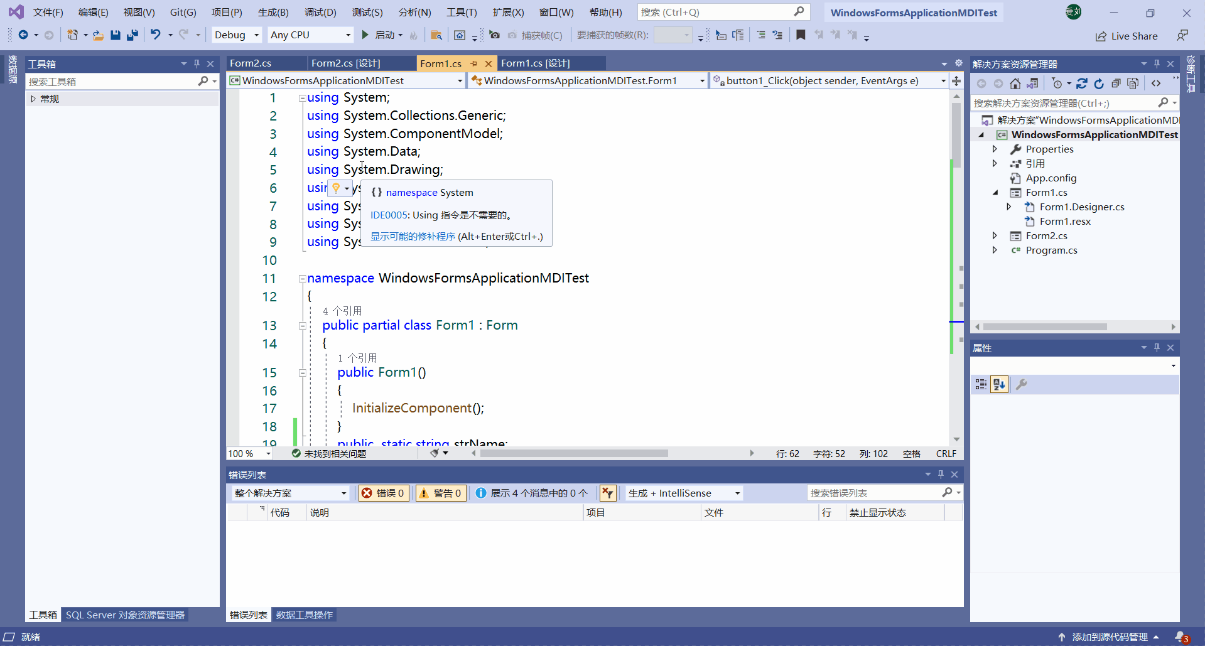The image size is (1205, 646).
Task: Expand the Form2.cs node in Solution Explorer
Action: 995,235
